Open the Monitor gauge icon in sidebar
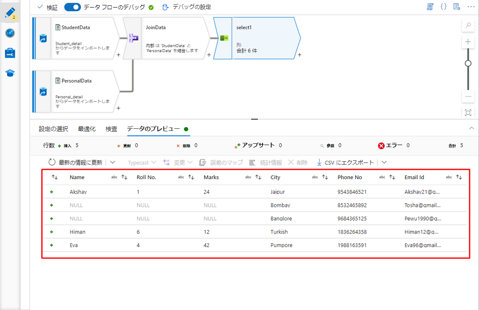 point(10,33)
